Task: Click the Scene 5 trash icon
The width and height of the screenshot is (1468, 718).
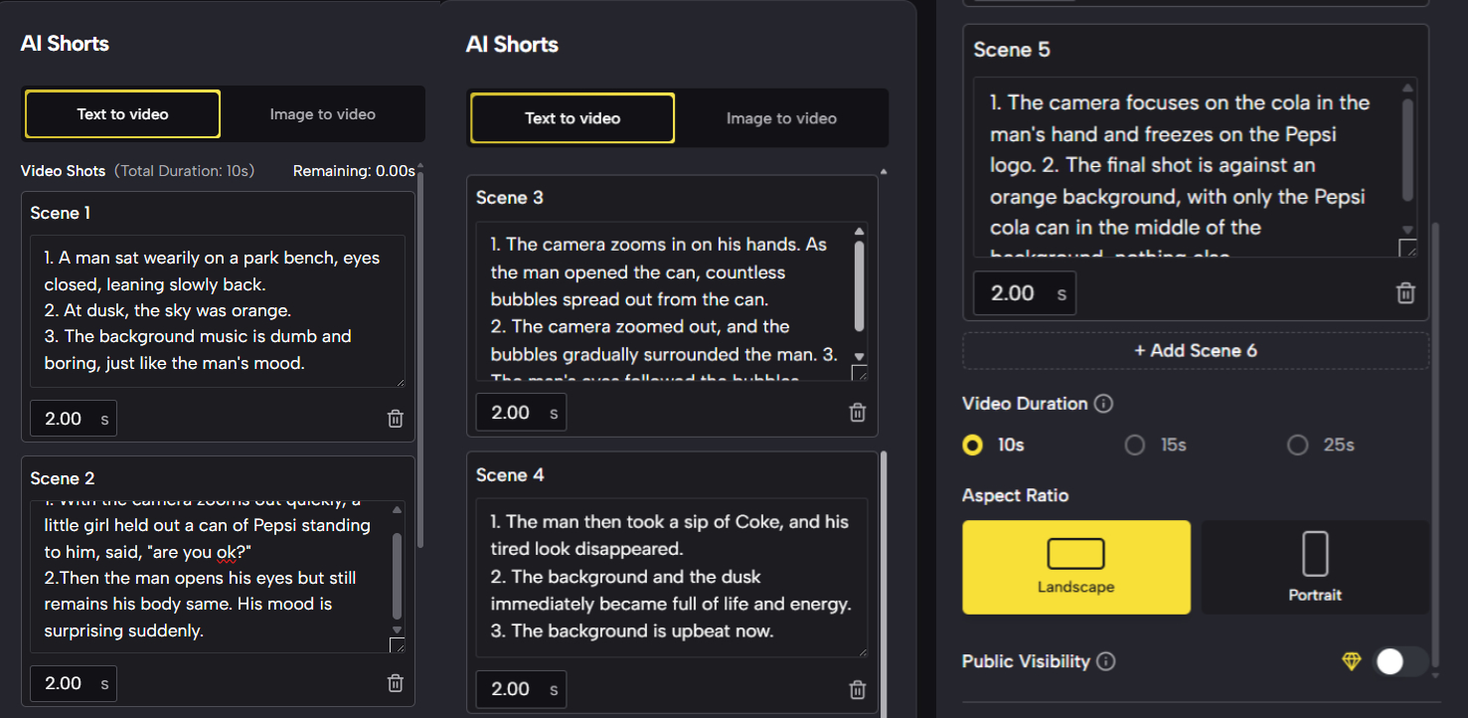Action: click(1405, 293)
